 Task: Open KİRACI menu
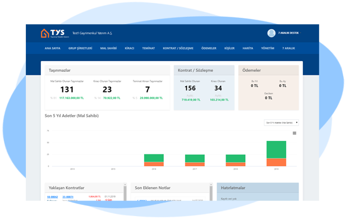pyautogui.click(x=130, y=48)
